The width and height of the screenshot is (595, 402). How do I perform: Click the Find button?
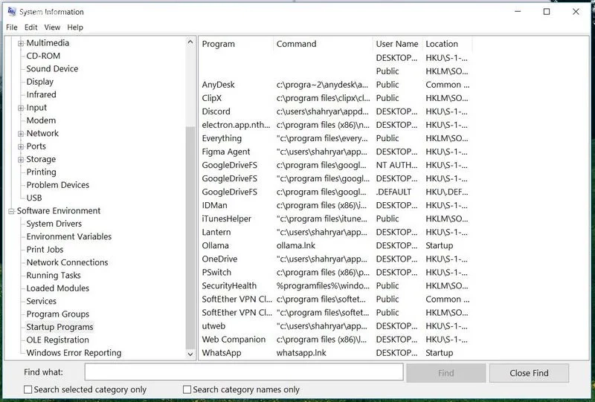point(446,373)
